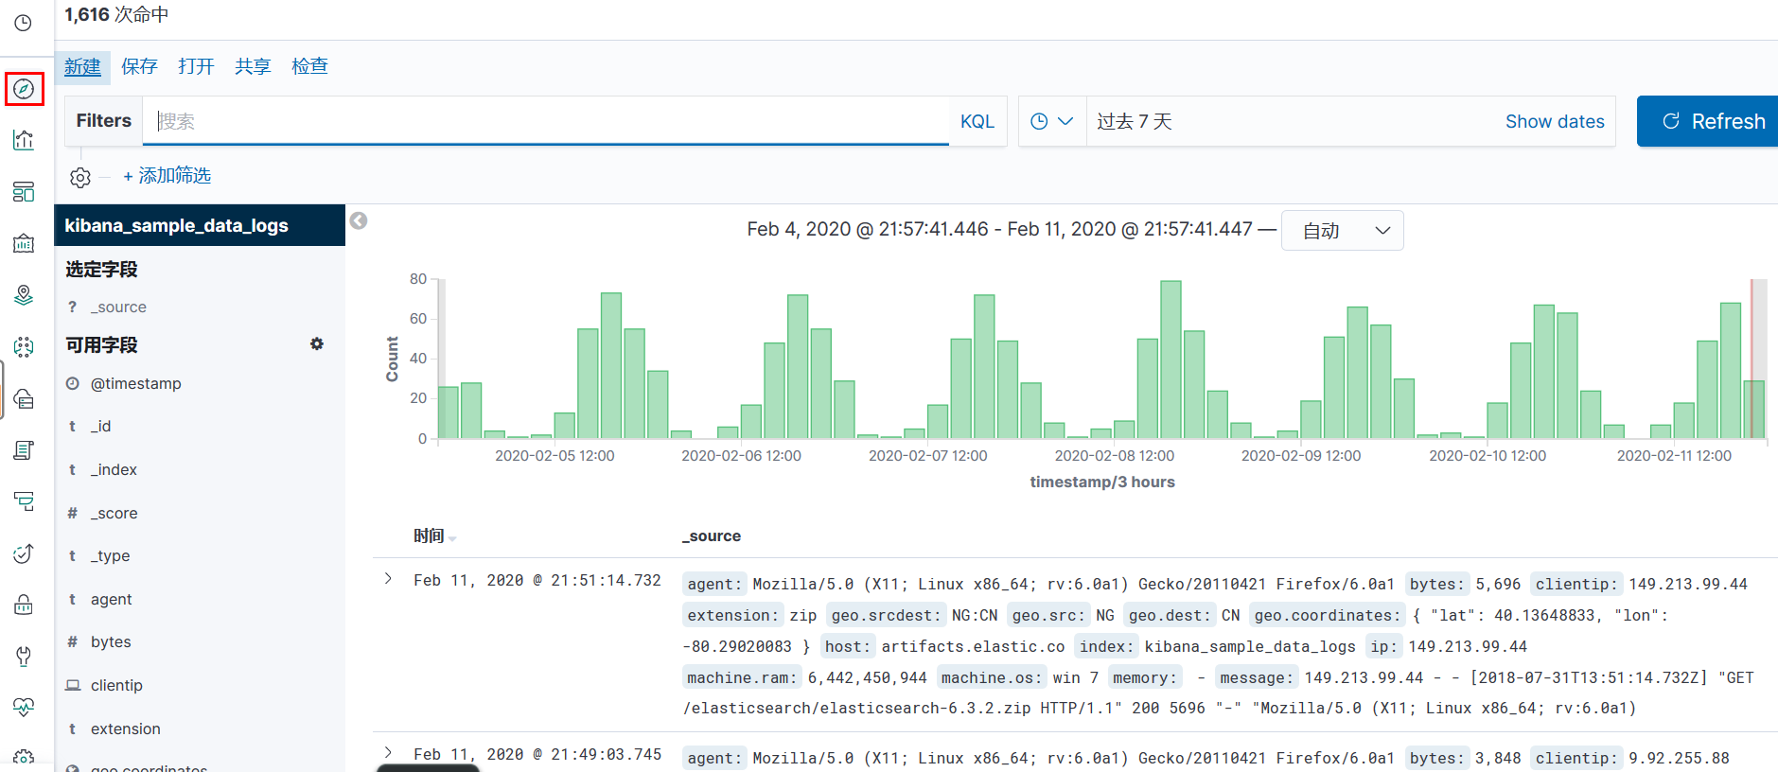Switch query language via KQL
The image size is (1778, 772).
(x=977, y=121)
